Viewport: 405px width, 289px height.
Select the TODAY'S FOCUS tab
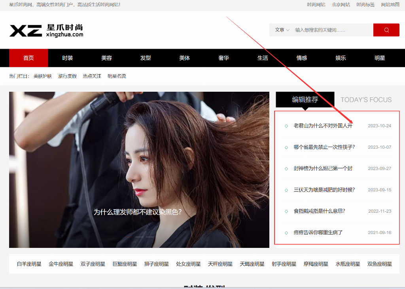pos(366,100)
